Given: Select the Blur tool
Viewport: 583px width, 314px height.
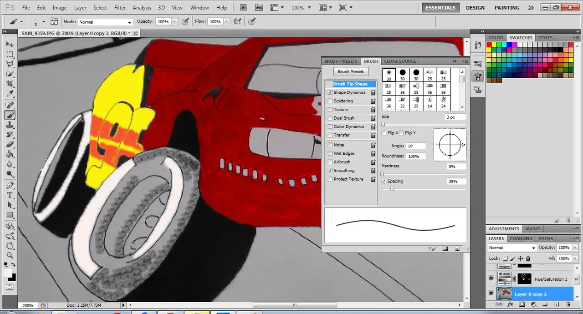Looking at the screenshot, I should tap(10, 164).
